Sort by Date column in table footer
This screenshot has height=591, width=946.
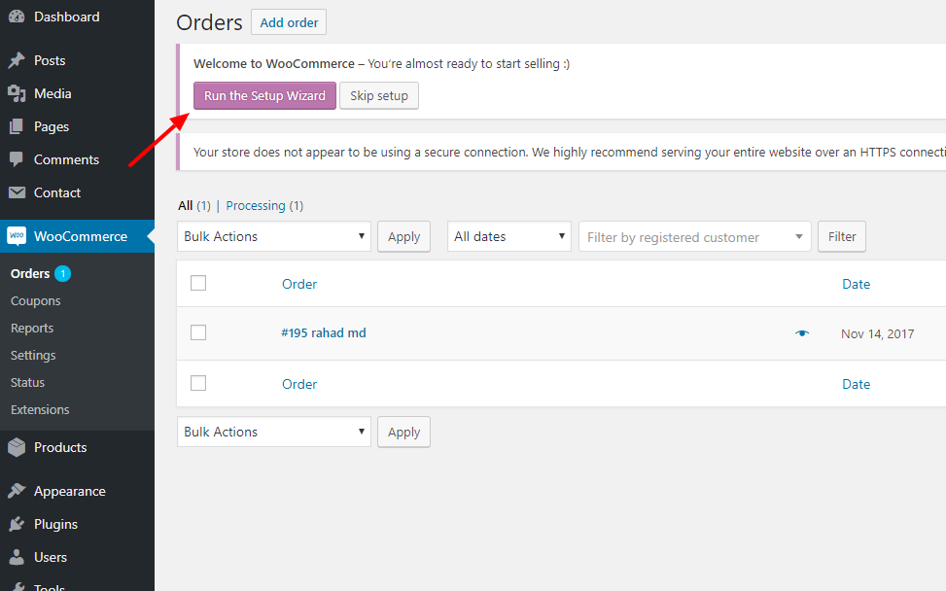(857, 384)
